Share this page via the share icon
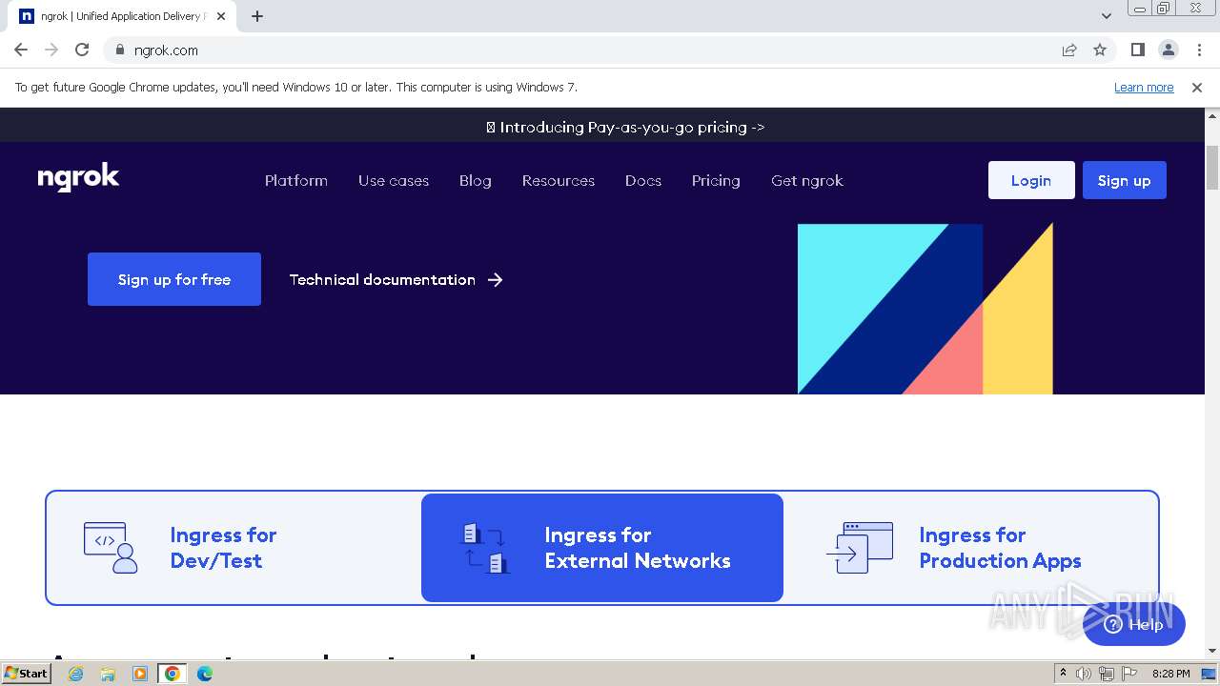 pos(1069,50)
